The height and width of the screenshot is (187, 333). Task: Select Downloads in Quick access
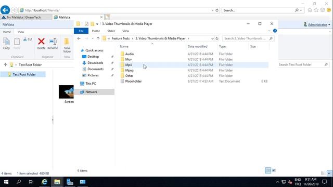click(95, 63)
